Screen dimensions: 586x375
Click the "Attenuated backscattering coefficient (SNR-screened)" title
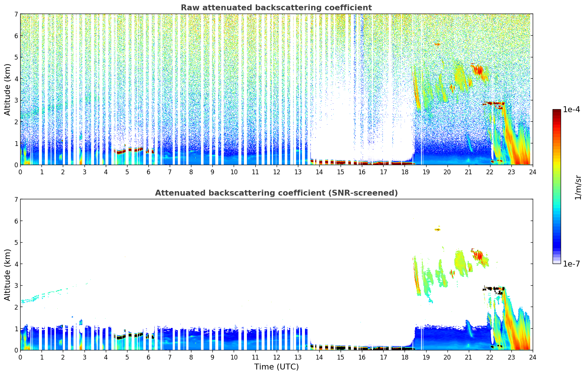pyautogui.click(x=276, y=193)
